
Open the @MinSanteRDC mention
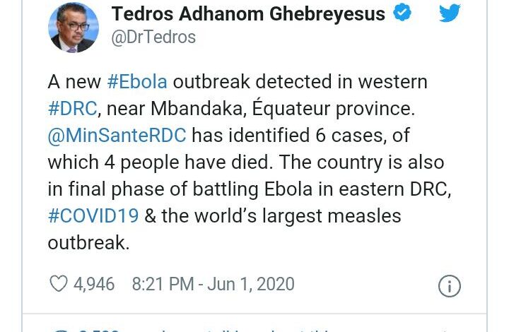[117, 136]
